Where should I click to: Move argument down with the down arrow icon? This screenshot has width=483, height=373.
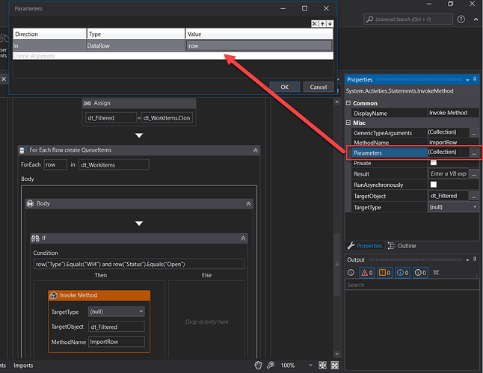click(330, 24)
